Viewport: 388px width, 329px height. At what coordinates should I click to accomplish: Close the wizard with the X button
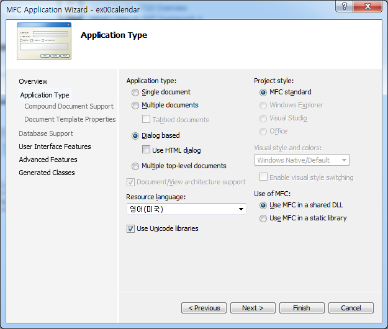[x=368, y=6]
